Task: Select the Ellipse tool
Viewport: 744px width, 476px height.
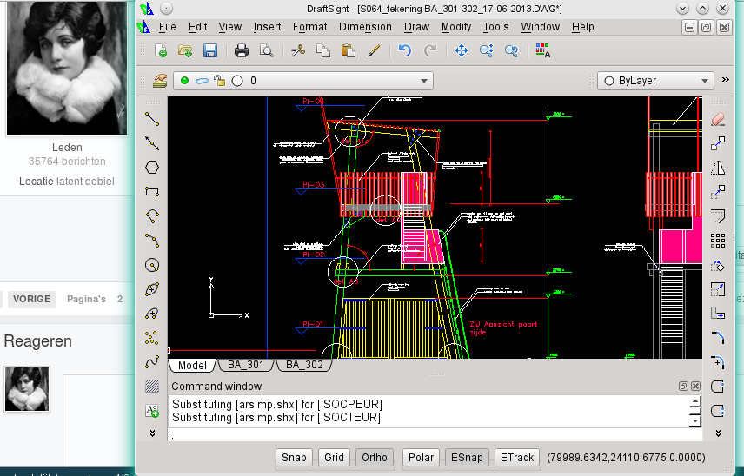Action: 152,289
